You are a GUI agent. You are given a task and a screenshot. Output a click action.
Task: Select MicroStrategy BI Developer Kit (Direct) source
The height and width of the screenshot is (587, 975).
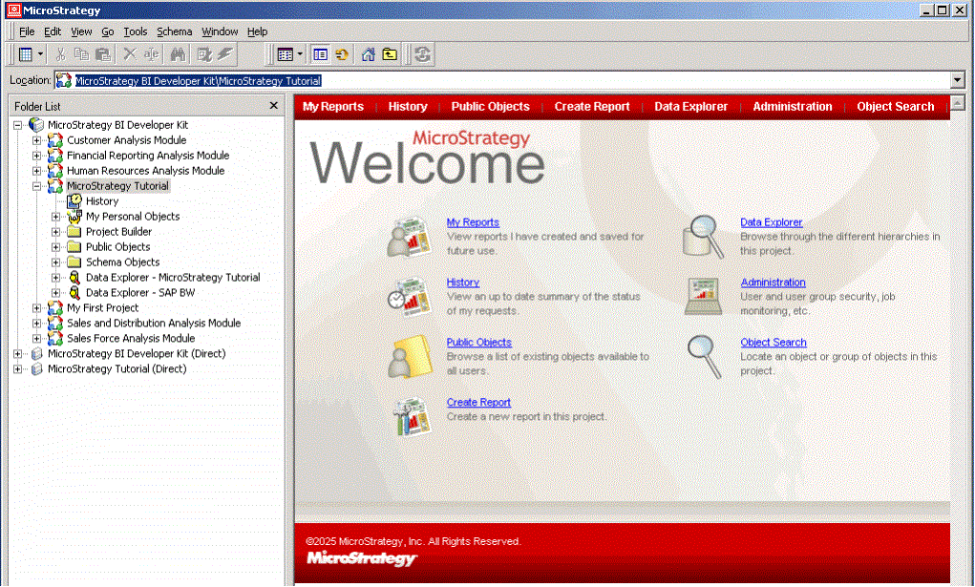tap(137, 354)
